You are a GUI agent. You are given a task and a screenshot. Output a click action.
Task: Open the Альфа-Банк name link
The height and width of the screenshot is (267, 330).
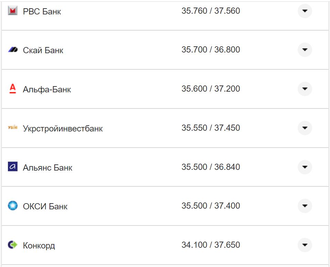coord(47,90)
